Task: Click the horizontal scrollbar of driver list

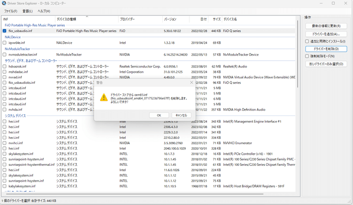Action: (x=135, y=194)
